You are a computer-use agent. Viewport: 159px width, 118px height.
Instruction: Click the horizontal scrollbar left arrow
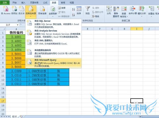(x=140, y=117)
